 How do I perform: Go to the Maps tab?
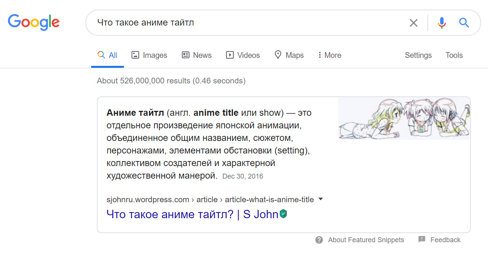[x=289, y=55]
